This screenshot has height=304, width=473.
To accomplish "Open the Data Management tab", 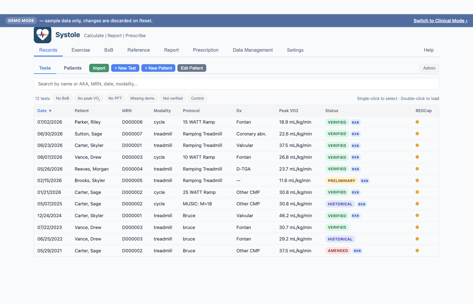I will (253, 50).
